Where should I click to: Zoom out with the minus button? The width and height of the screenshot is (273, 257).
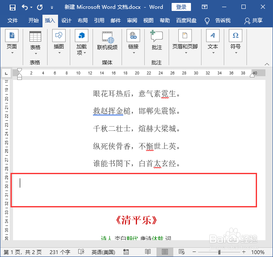pos(194,252)
